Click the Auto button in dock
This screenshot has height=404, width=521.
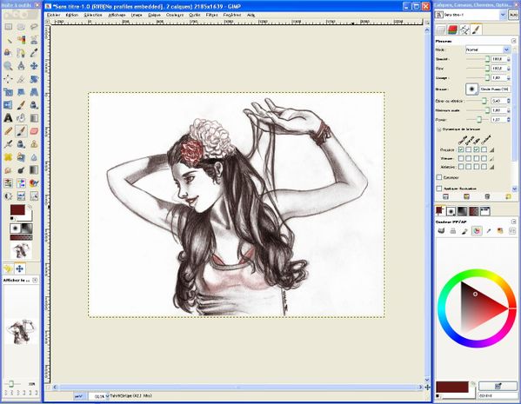pyautogui.click(x=513, y=15)
